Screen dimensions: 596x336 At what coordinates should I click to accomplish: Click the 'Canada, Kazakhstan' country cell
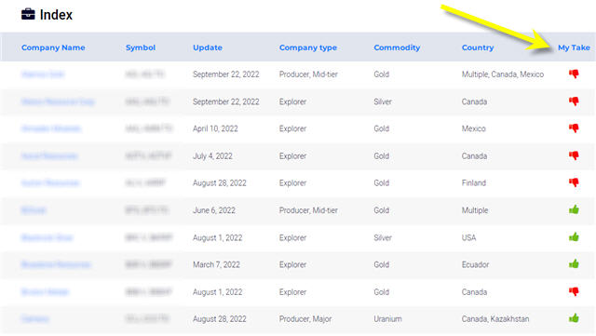(495, 319)
